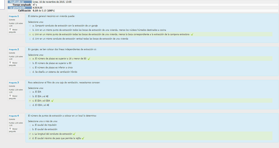
Task: Uncheck 'La longitud del conducto de extracción' checkbox
Action: 30,134
